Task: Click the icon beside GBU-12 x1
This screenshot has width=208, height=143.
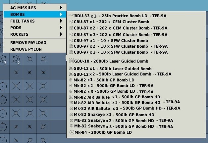Action: [x=71, y=68]
